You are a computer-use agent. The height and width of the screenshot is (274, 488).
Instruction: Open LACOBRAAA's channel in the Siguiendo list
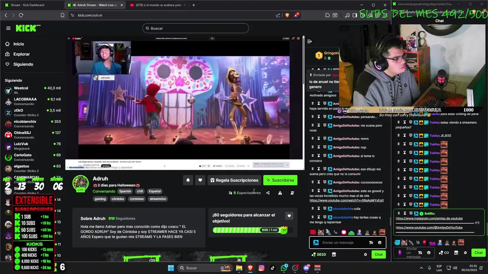(x=32, y=101)
